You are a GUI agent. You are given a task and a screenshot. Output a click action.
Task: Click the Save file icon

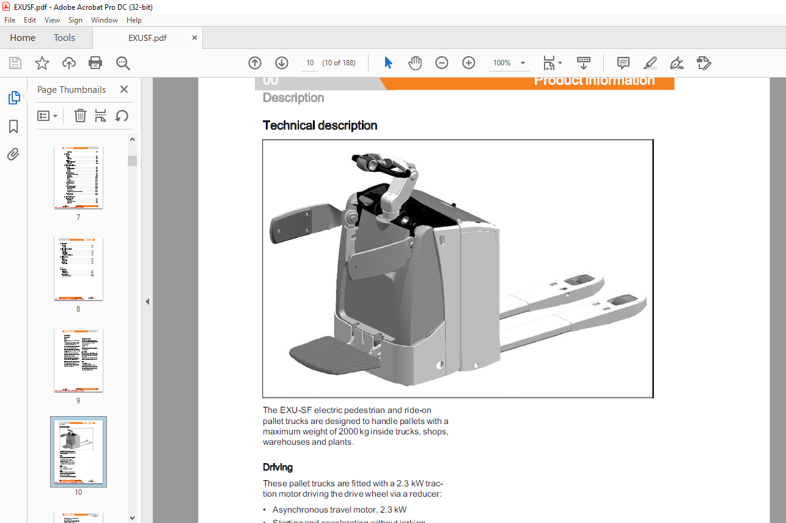[15, 63]
